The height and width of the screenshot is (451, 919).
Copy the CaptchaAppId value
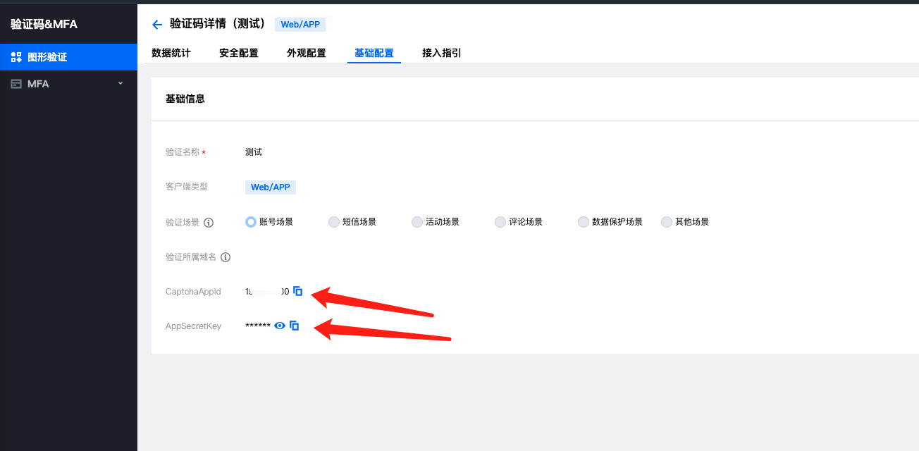pyautogui.click(x=297, y=291)
